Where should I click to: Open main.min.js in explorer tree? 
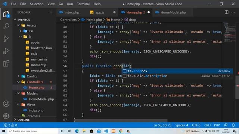click(x=39, y=60)
